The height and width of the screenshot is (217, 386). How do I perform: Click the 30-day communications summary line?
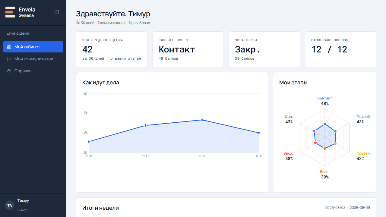[113, 23]
